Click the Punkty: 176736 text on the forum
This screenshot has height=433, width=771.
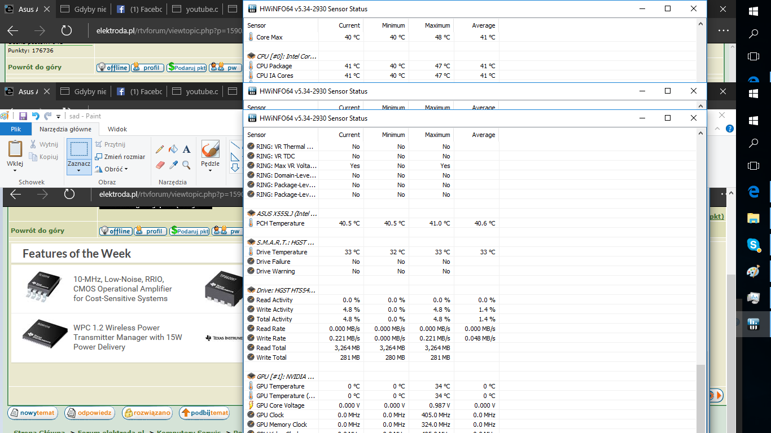pyautogui.click(x=31, y=50)
